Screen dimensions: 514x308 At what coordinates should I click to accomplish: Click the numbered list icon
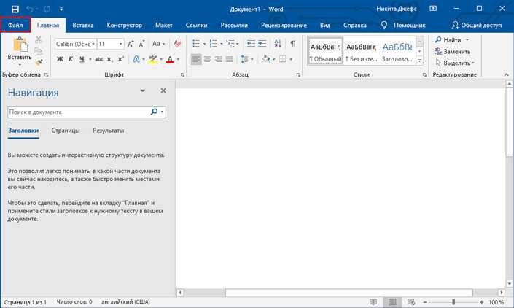pyautogui.click(x=213, y=44)
